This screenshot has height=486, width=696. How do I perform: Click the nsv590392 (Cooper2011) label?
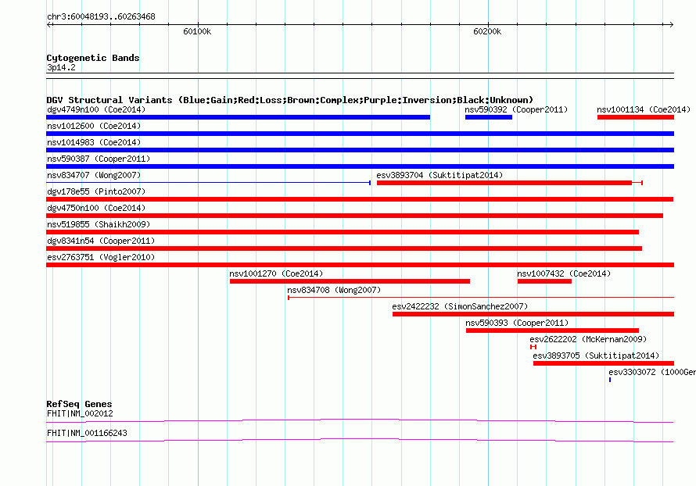(x=516, y=109)
